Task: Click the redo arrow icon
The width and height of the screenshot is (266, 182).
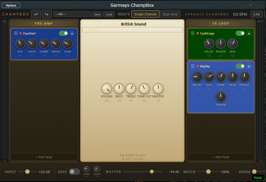Action: point(46,14)
